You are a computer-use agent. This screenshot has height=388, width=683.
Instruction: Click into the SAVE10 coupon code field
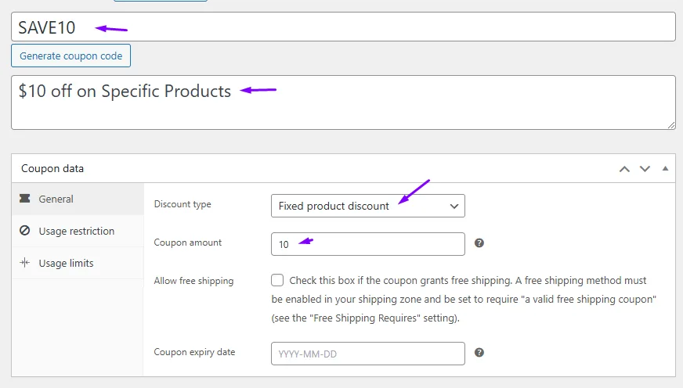pos(343,27)
